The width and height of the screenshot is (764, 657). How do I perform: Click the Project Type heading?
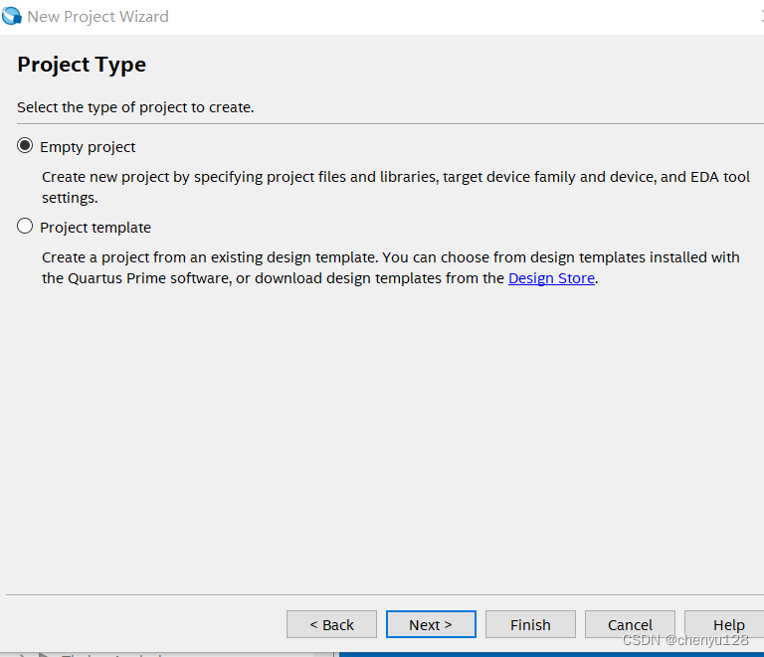pos(82,65)
